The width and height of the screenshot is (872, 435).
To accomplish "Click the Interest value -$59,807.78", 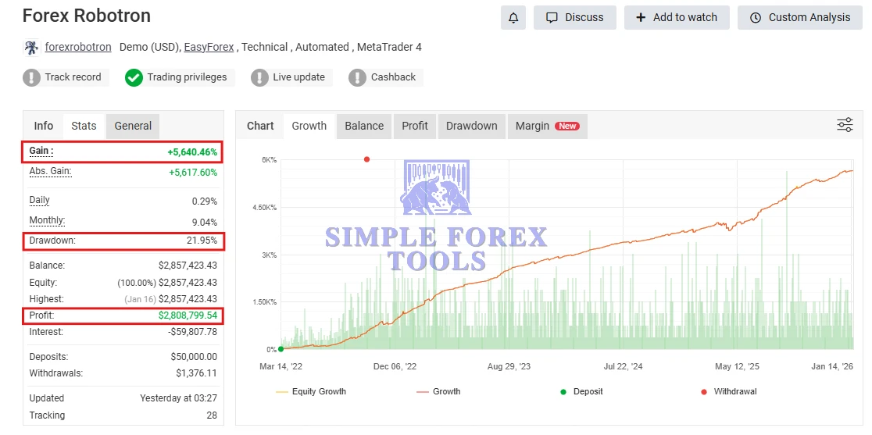I will pos(192,332).
